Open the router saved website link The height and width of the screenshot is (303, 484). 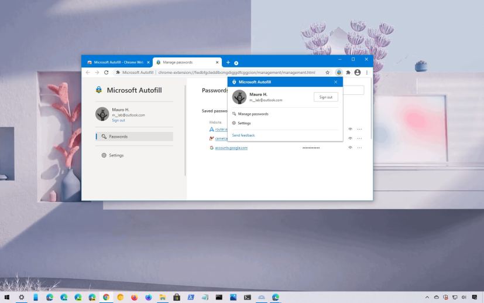tap(221, 130)
